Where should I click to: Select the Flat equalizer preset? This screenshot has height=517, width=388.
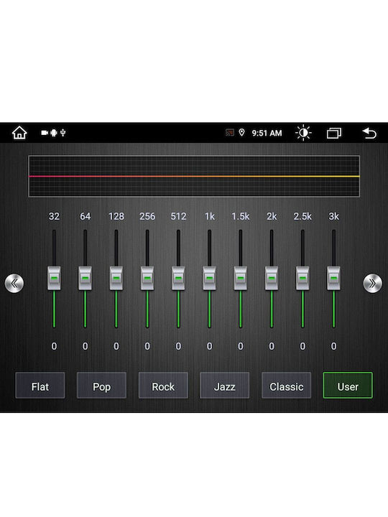40,386
